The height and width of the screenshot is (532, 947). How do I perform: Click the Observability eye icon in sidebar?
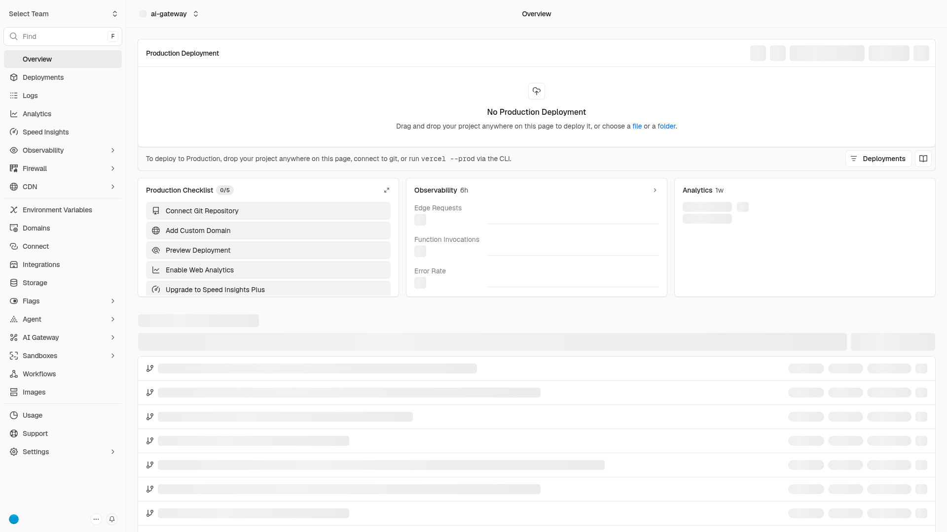point(14,150)
